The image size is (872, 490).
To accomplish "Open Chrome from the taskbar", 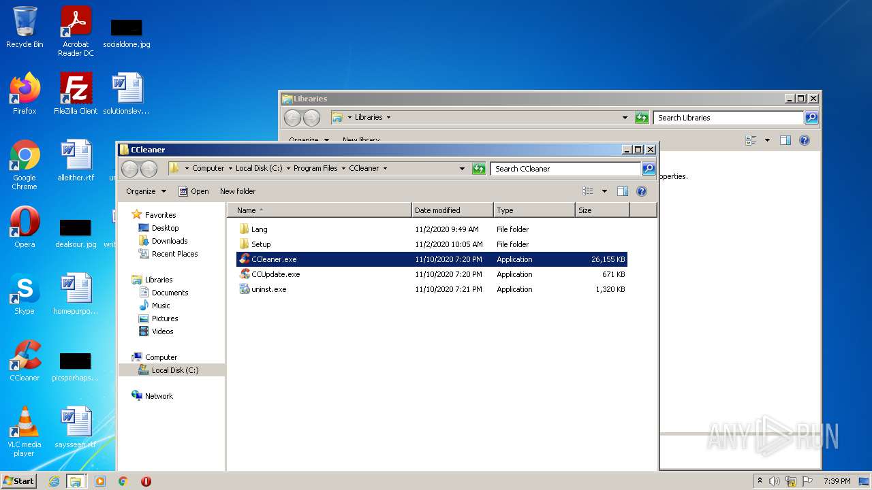I will coord(123,481).
